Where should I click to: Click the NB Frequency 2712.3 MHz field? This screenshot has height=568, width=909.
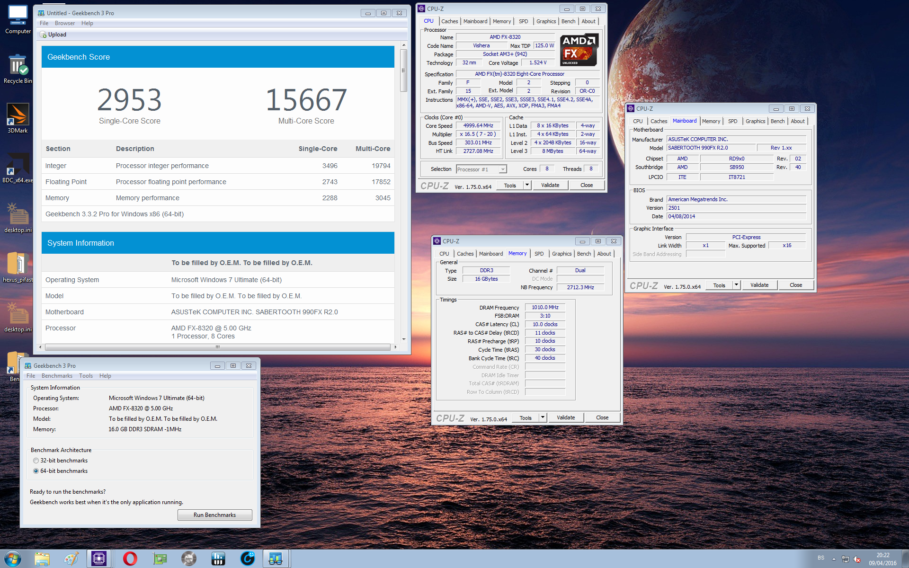580,288
